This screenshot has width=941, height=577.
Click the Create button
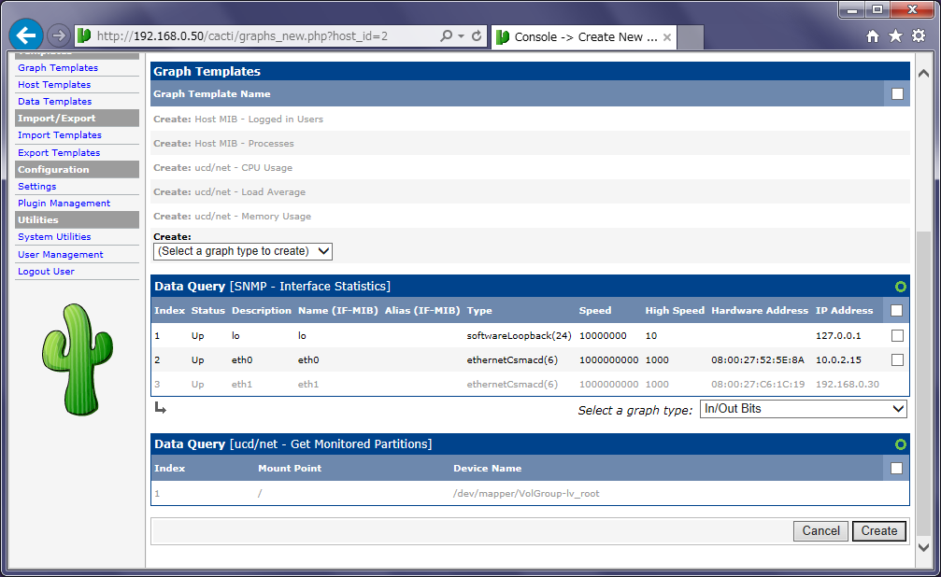pyautogui.click(x=879, y=531)
